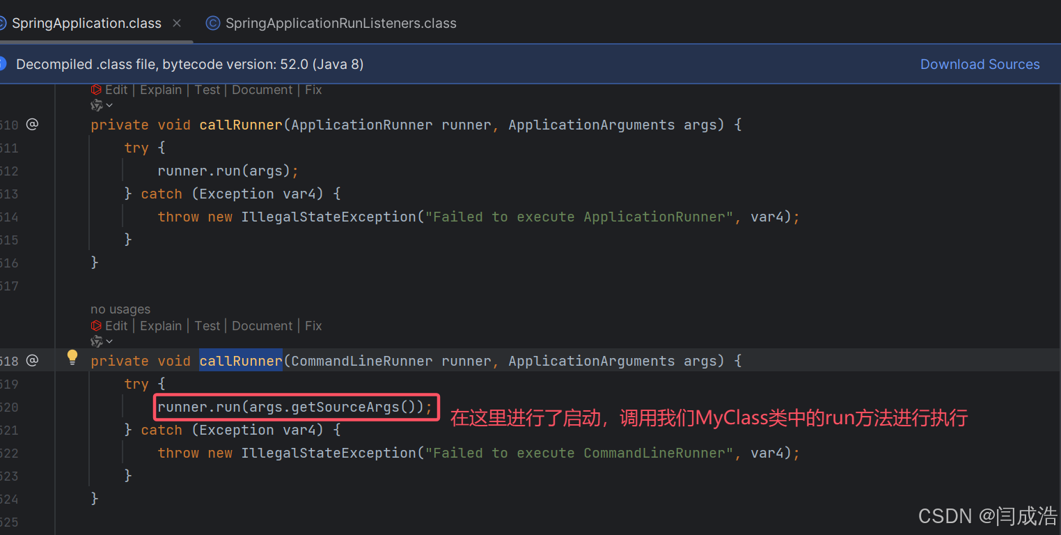Click the Fix action above the second callRunner method
The image size is (1061, 535).
(x=313, y=325)
